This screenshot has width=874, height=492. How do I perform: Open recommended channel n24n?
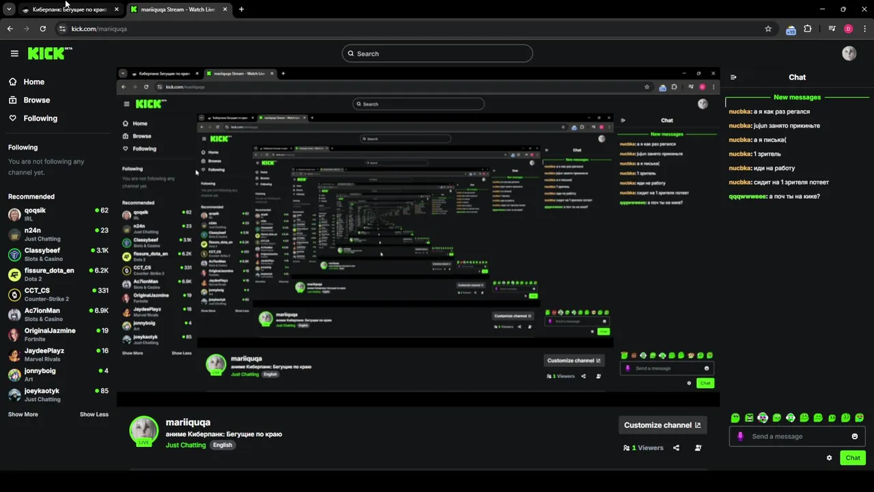58,234
